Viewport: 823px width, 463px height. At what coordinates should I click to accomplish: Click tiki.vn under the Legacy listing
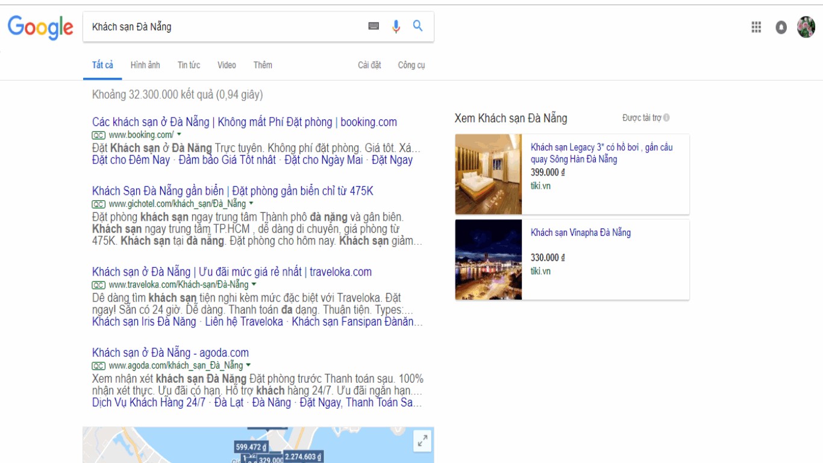coord(540,186)
